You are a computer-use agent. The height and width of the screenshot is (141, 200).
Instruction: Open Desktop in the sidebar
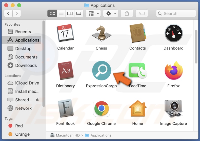coord(22,49)
